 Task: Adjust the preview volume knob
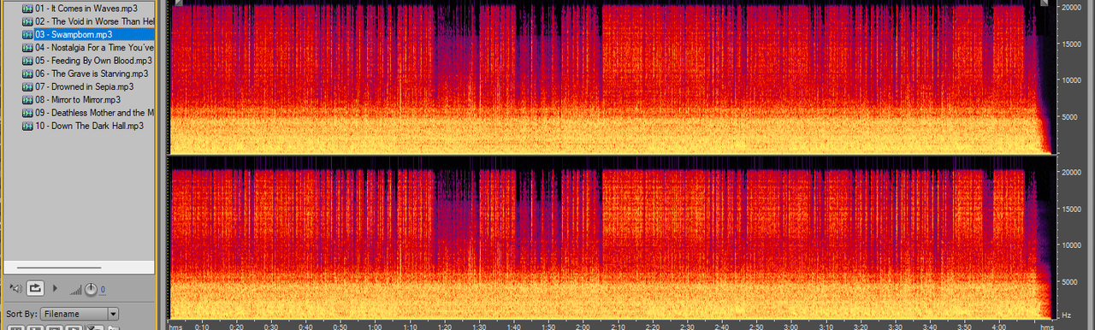(91, 289)
